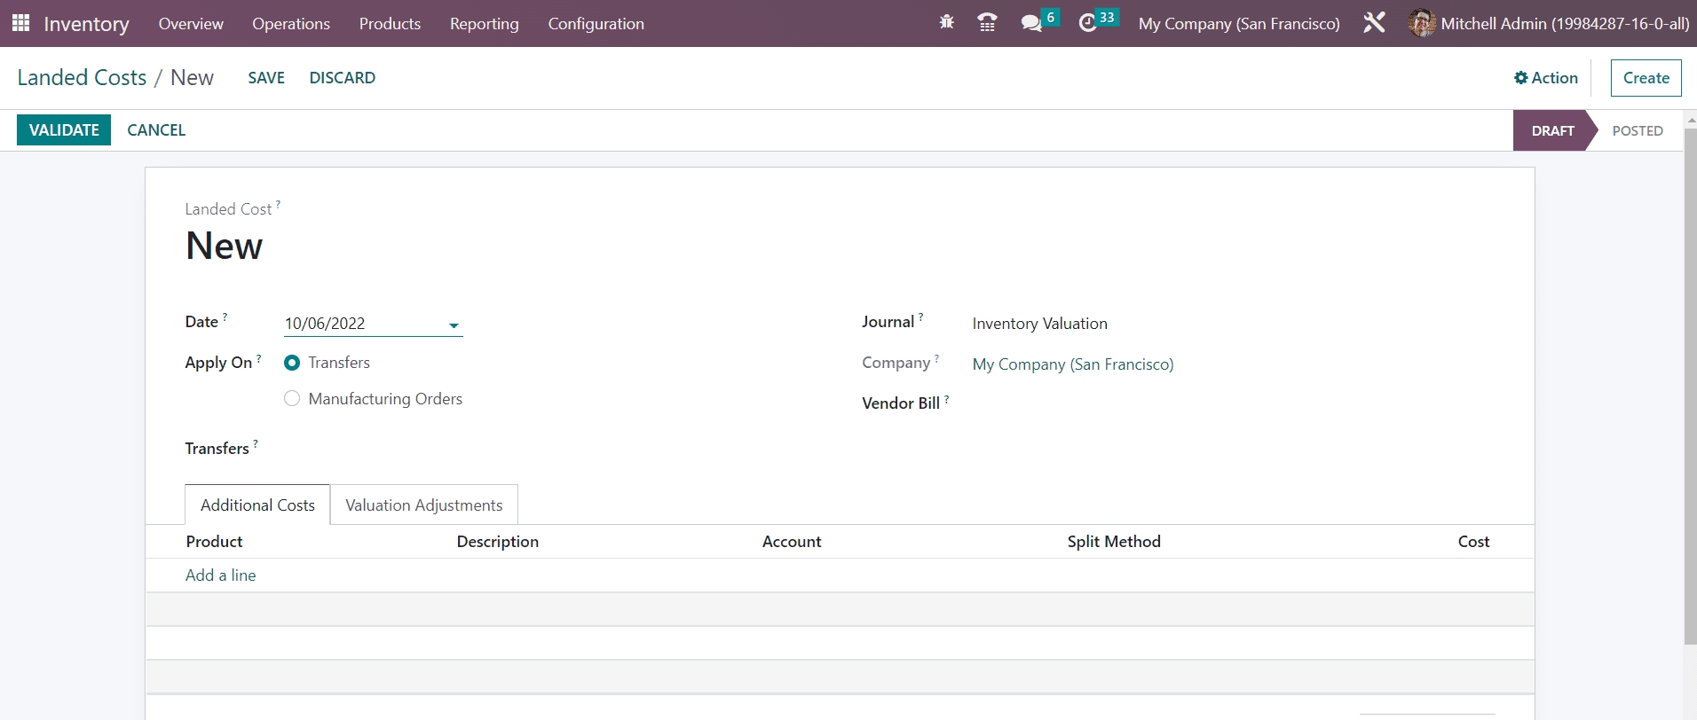This screenshot has height=720, width=1697.
Task: Click the Journal field Inventory Valuation
Action: tap(1040, 324)
